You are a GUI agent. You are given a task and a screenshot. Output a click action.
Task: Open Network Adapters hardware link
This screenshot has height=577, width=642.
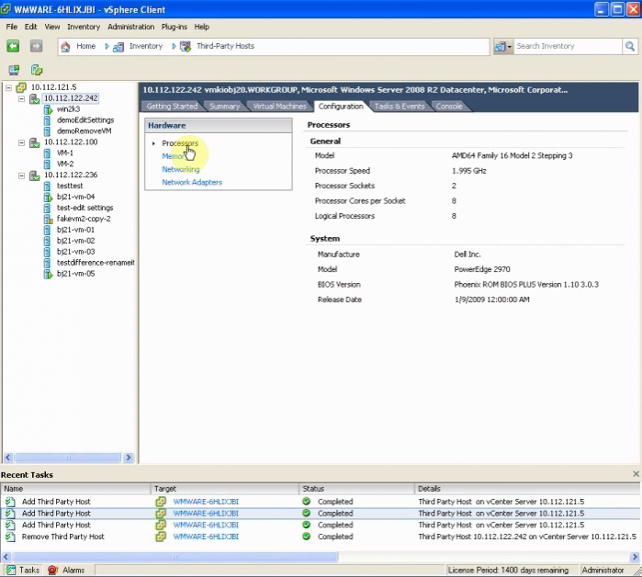tap(192, 183)
